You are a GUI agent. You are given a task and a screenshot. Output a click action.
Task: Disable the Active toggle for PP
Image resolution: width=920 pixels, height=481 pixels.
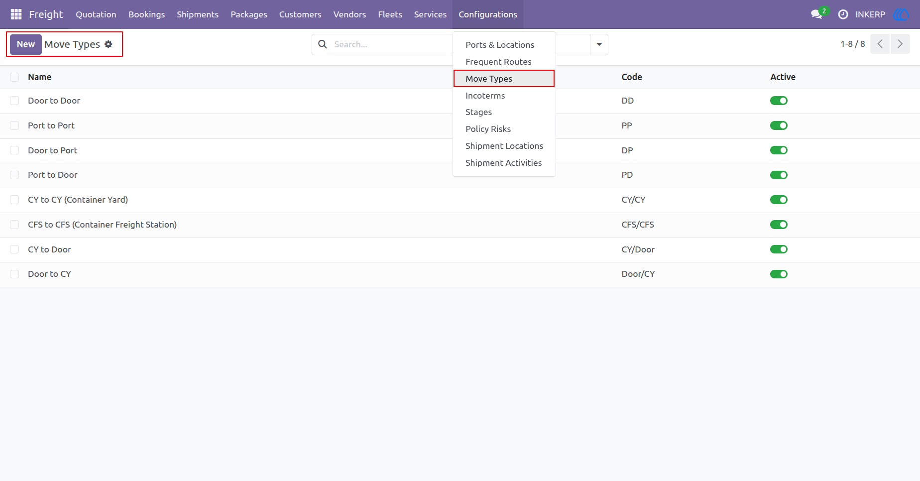(779, 125)
